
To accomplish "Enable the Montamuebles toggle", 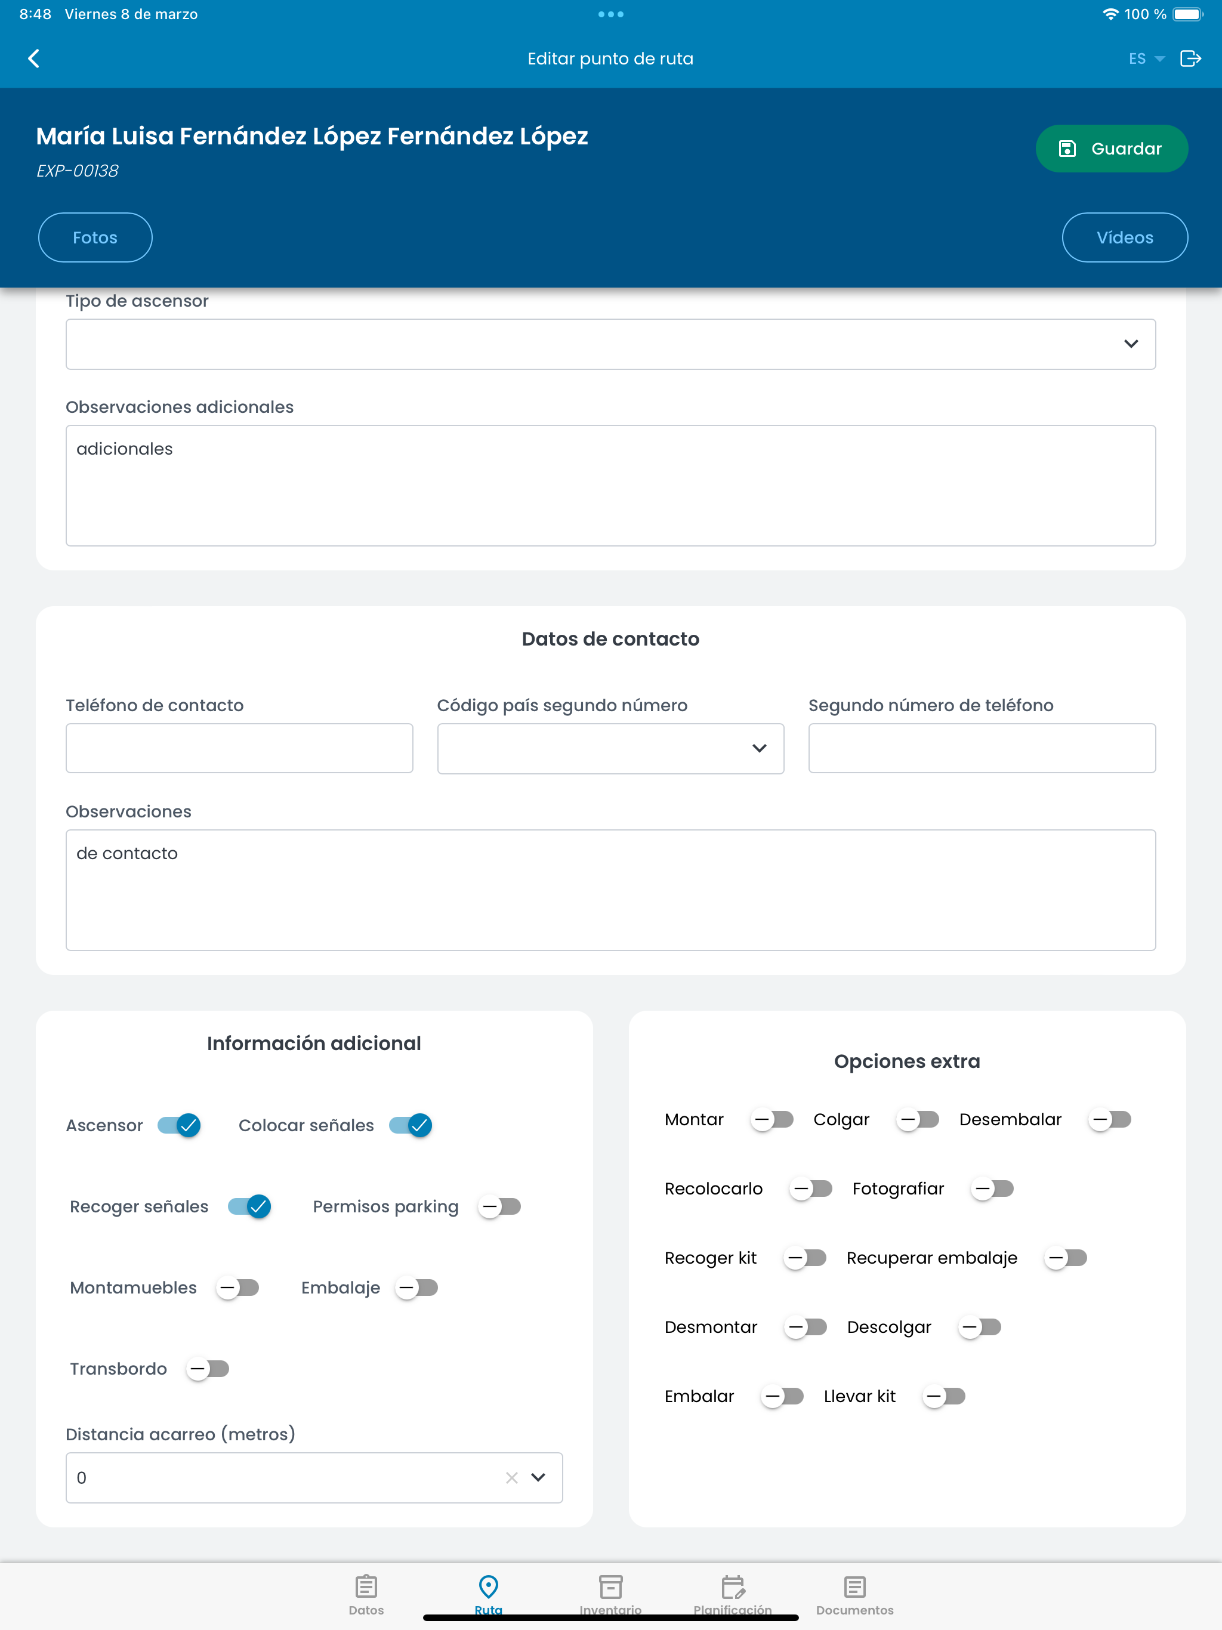I will click(237, 1288).
